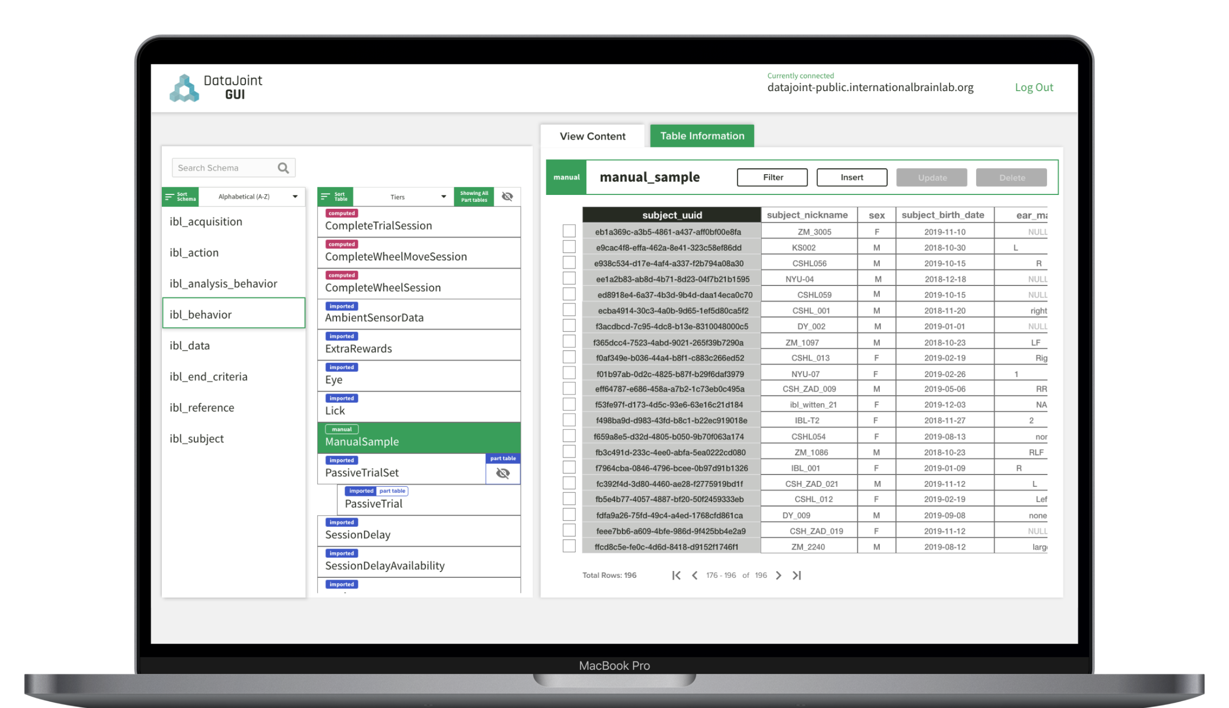This screenshot has height=708, width=1229.
Task: Switch to the View Content tab
Action: click(592, 135)
